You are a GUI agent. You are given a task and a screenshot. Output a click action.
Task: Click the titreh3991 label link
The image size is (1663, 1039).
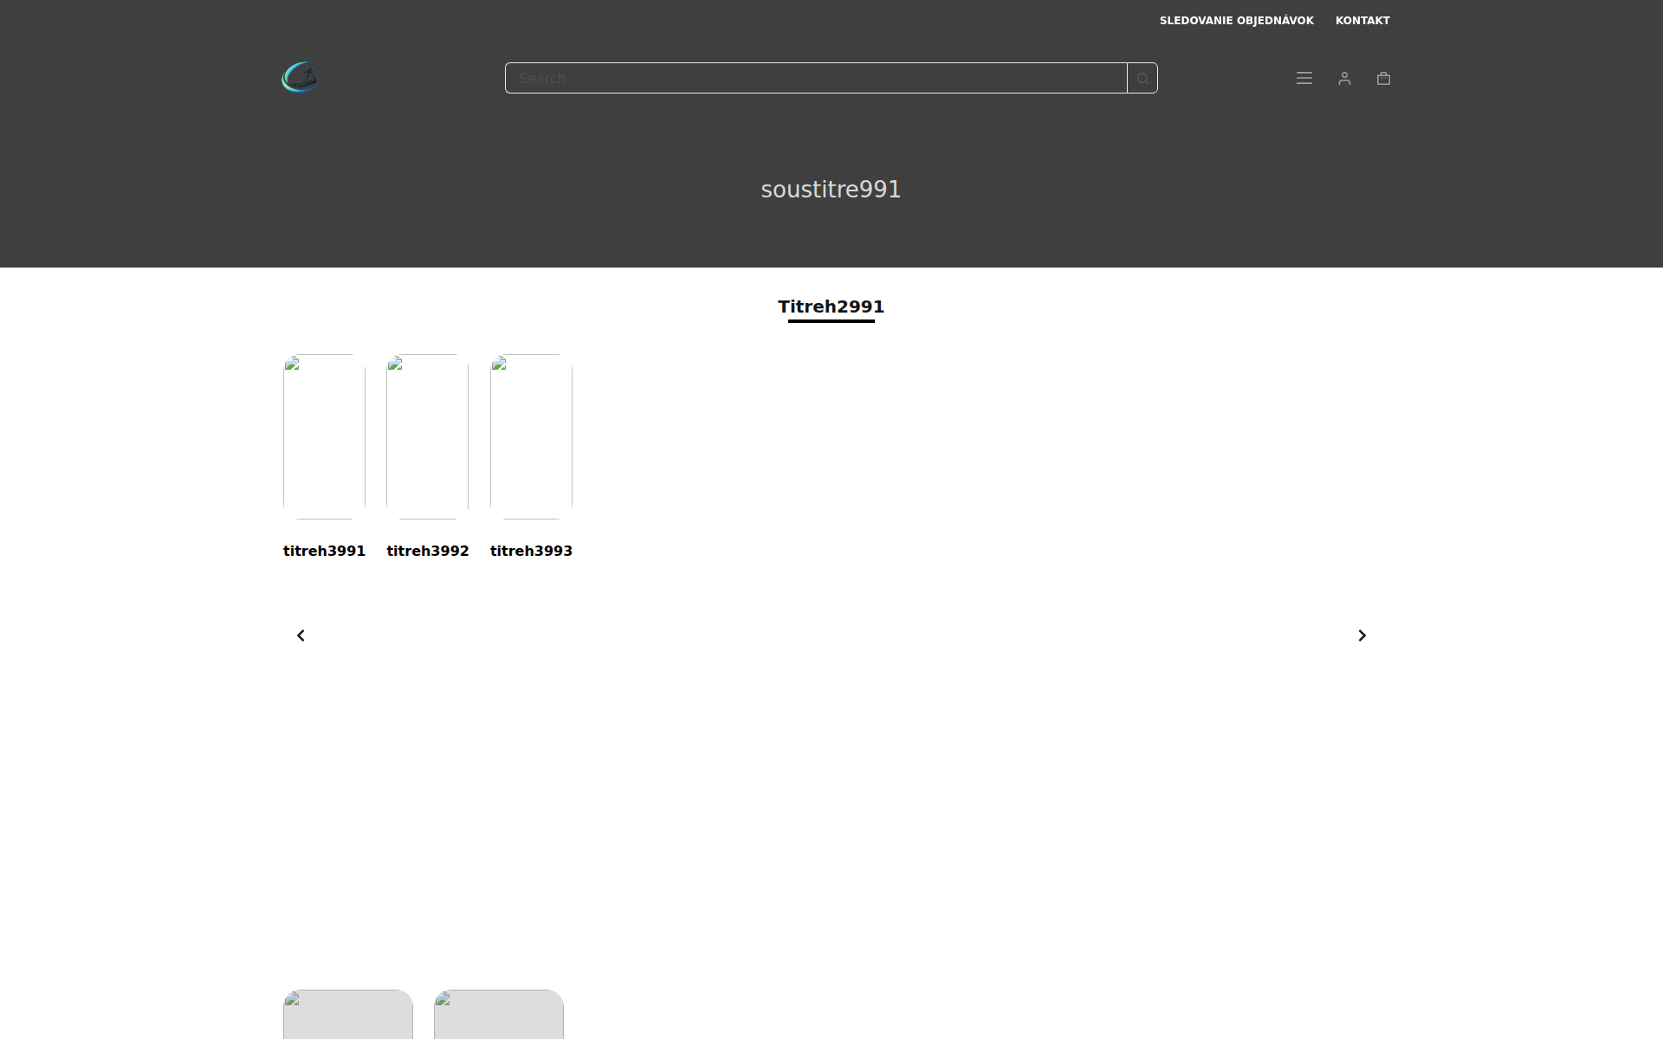[324, 551]
